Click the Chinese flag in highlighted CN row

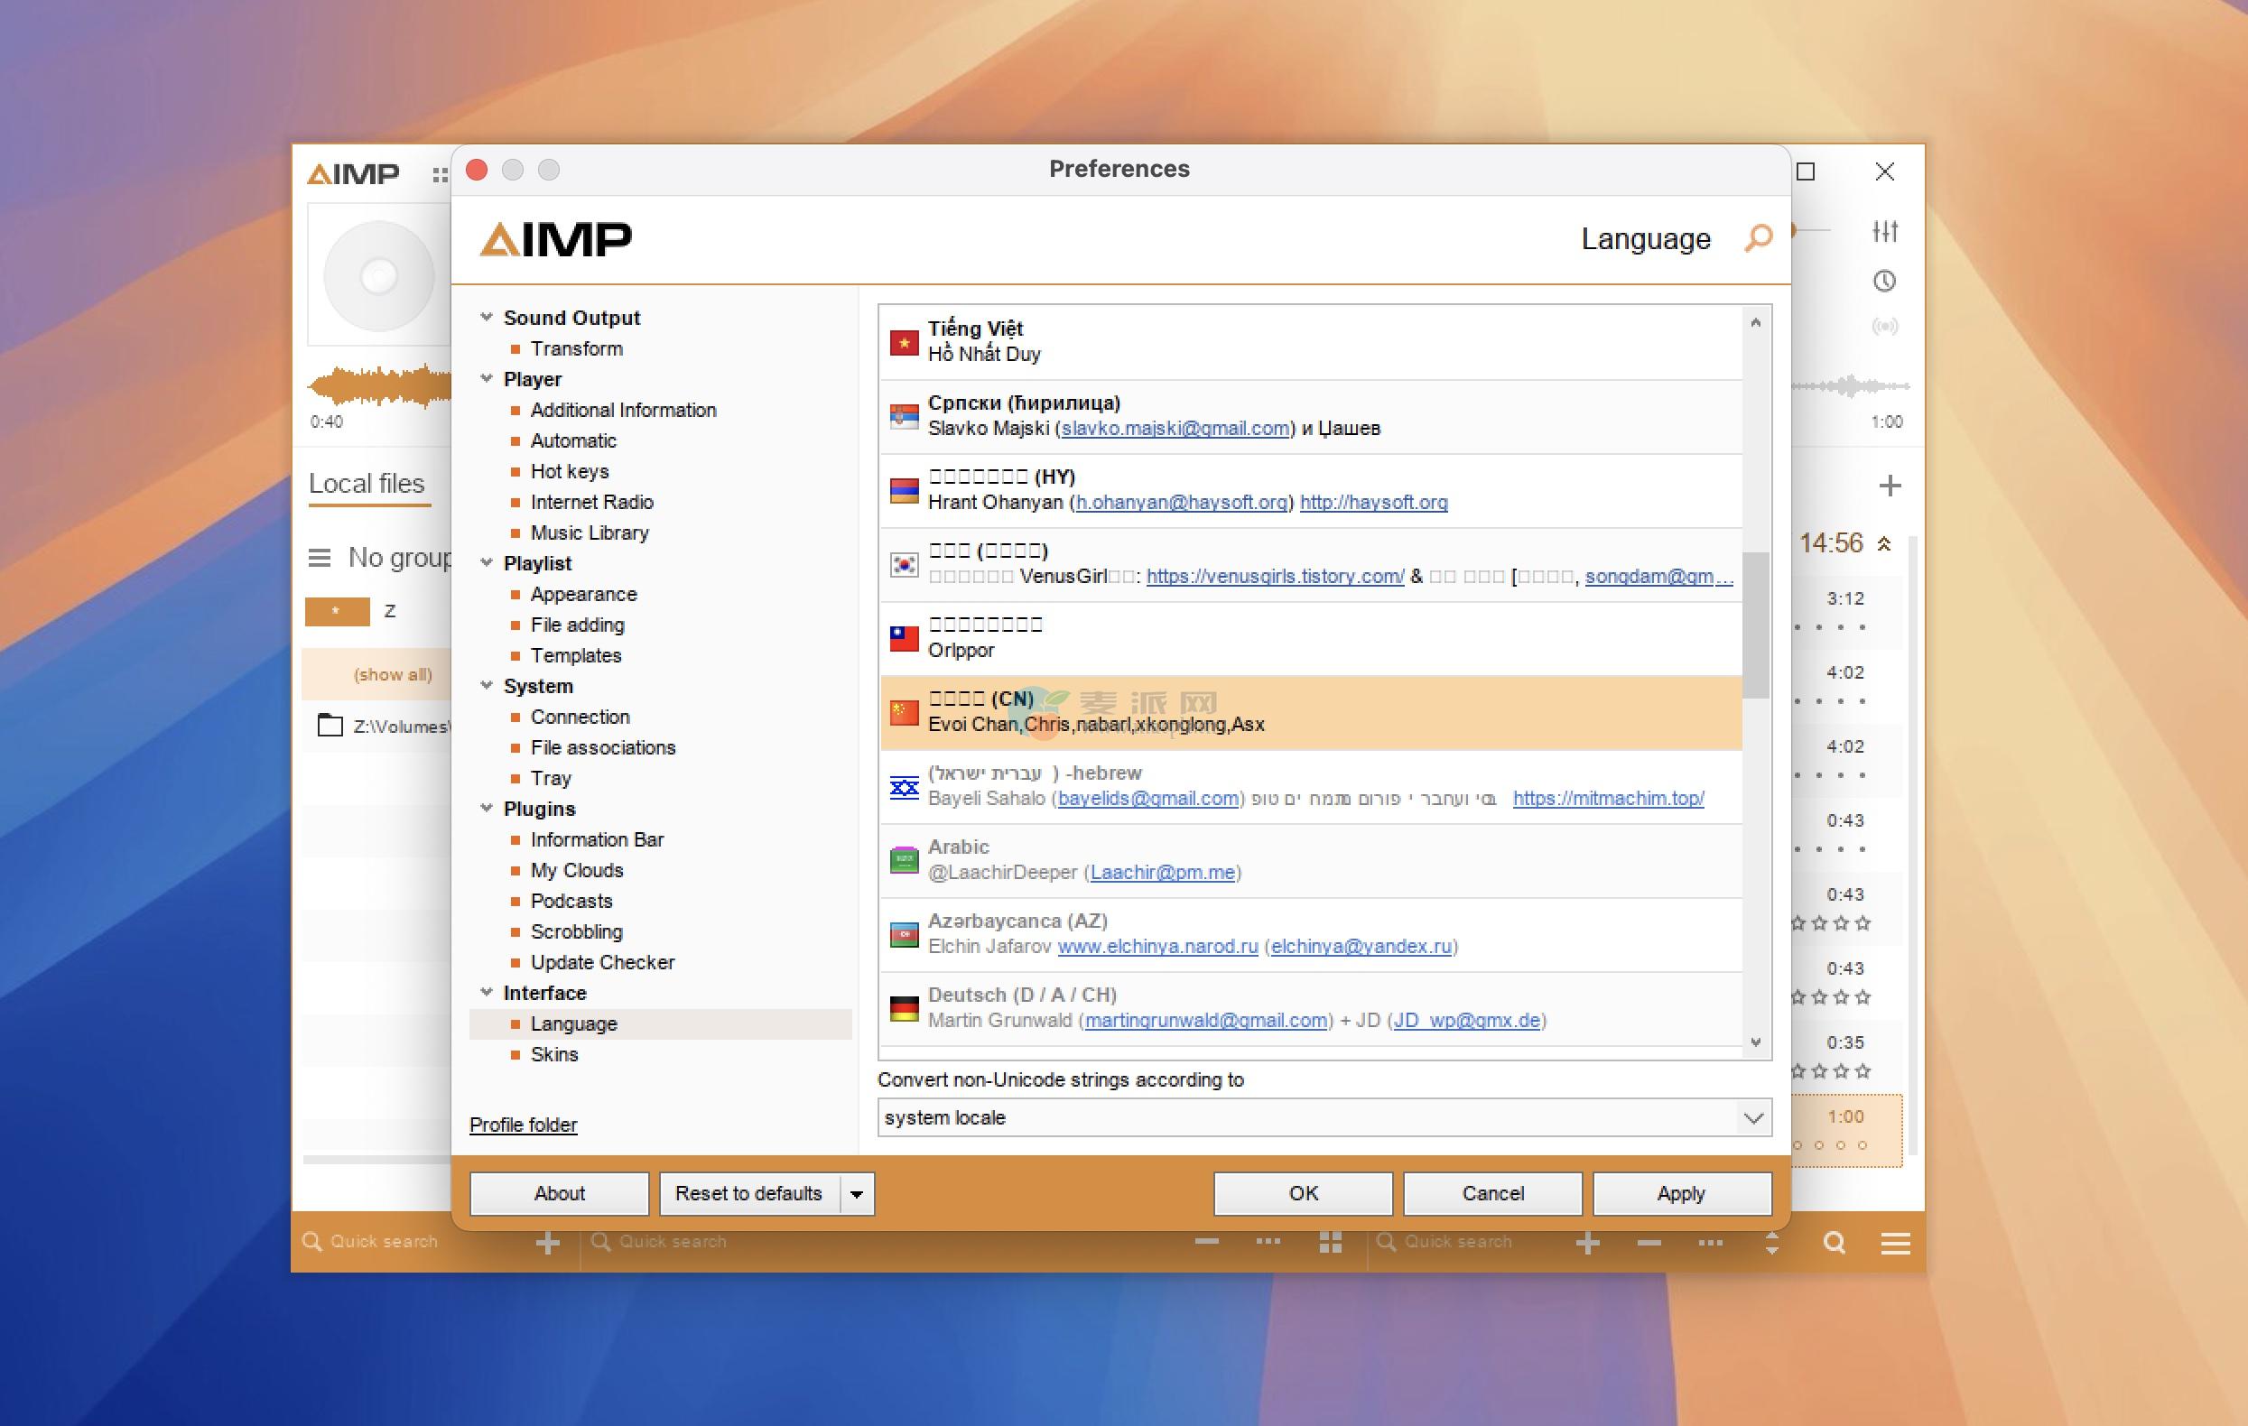tap(904, 712)
